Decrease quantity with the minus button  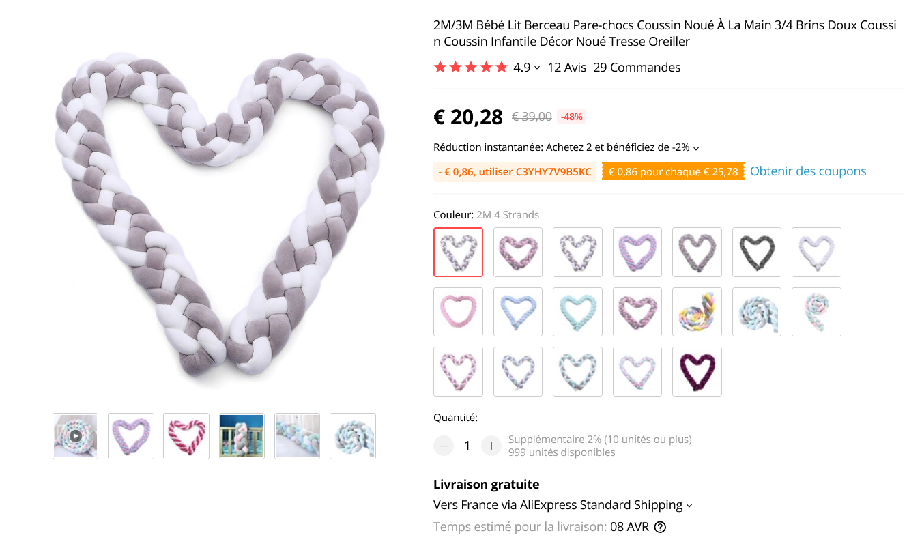pos(444,446)
